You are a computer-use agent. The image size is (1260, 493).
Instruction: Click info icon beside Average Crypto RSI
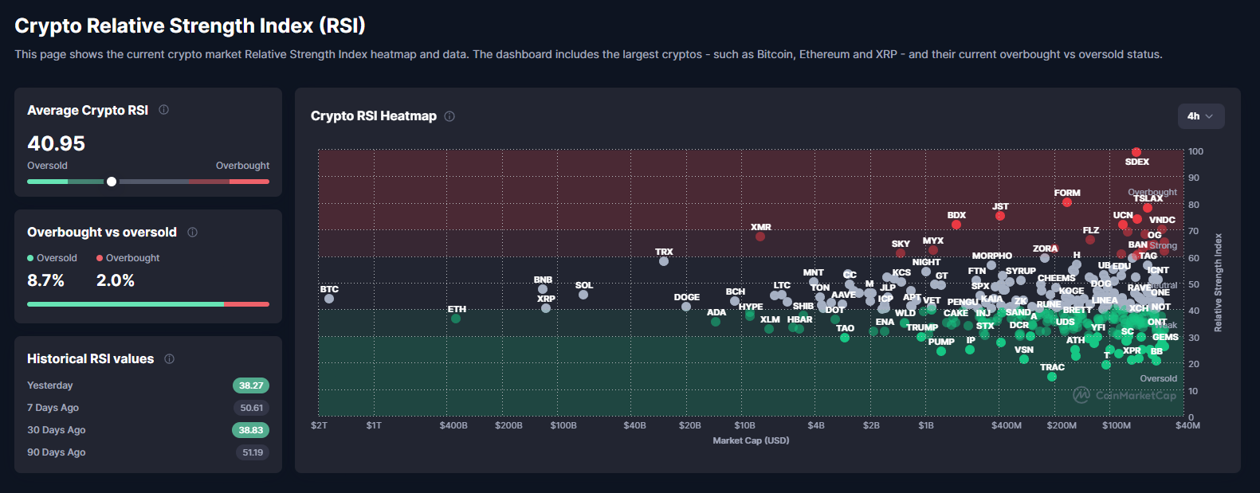click(163, 110)
